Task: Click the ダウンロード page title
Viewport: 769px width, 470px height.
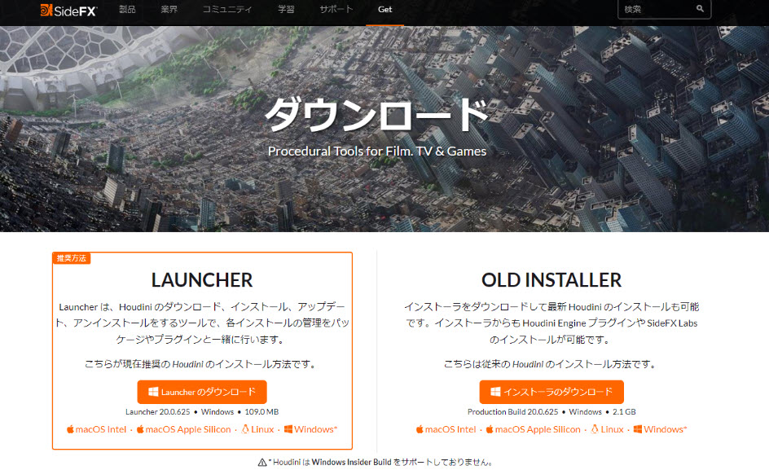Action: point(376,115)
